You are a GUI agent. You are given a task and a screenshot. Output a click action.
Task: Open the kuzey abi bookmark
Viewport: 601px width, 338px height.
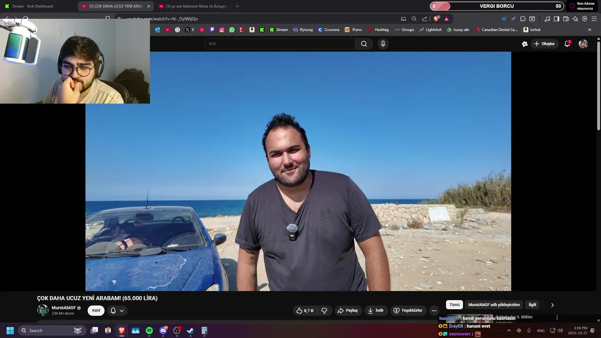tap(458, 30)
